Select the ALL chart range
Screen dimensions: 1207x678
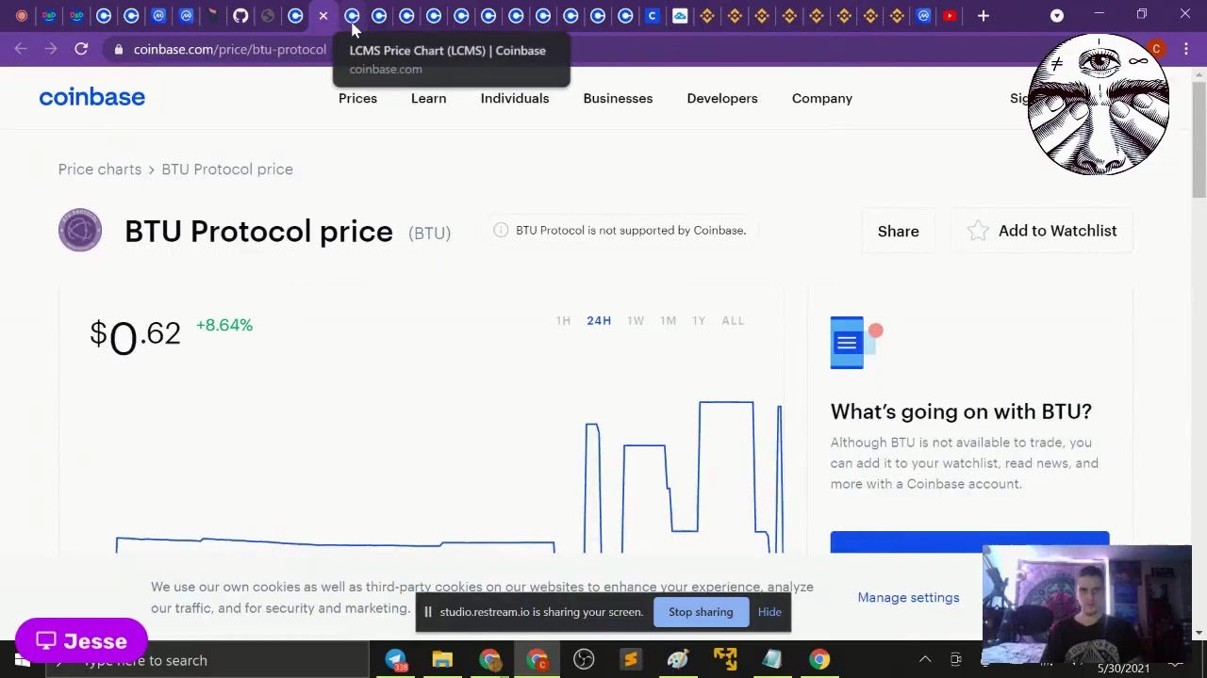[733, 320]
